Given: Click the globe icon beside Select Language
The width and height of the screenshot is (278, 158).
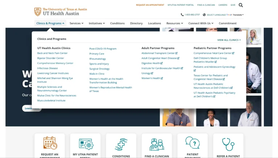Looking at the screenshot, I should (204, 15).
